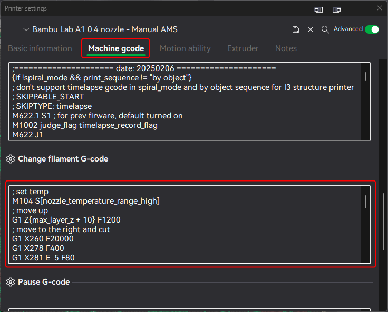Screen dimensions: 388x312
Task: Click the line "G1 Z{max_layer_z + 10} F1200"
Action: coord(66,220)
